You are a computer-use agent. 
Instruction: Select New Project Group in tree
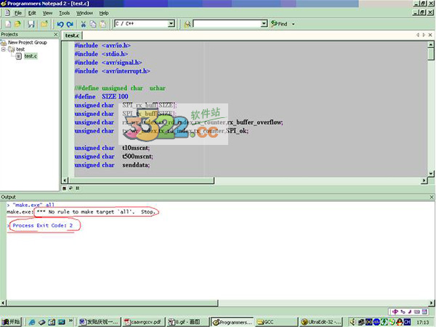pos(28,42)
